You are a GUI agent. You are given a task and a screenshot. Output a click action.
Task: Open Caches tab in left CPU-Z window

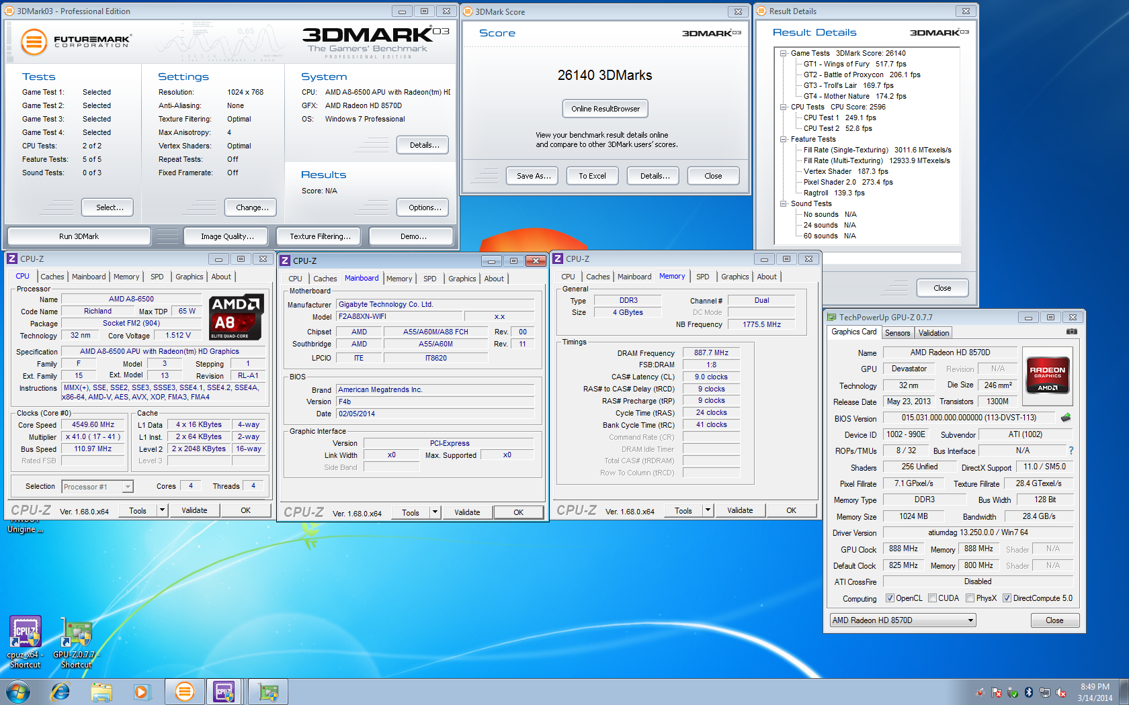[52, 277]
